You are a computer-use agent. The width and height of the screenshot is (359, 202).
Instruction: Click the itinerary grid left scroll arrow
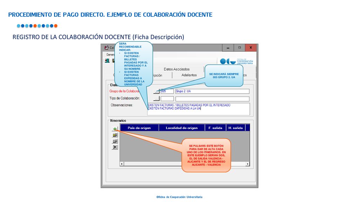pyautogui.click(x=122, y=164)
